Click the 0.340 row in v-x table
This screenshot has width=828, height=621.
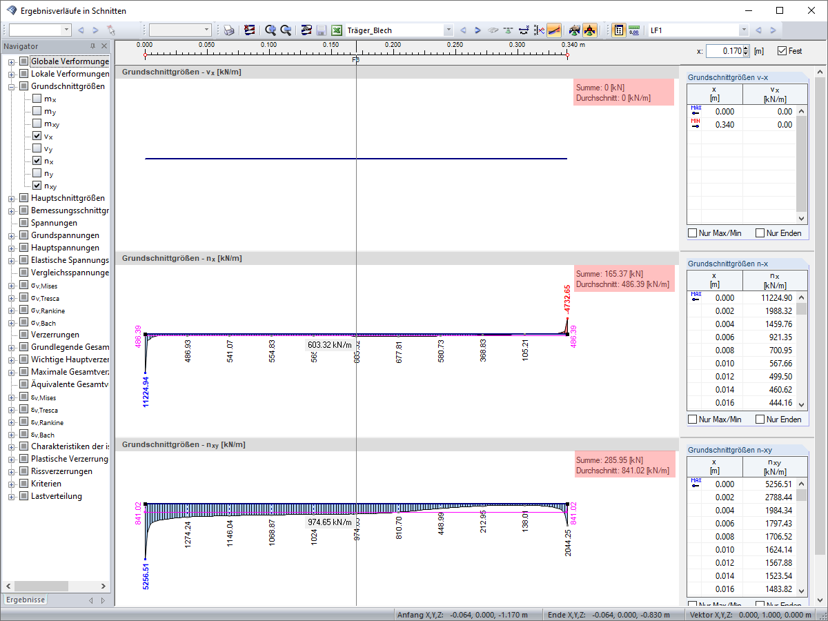742,125
